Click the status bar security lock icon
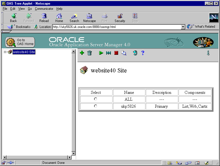The image size is (220, 166). 4,163
